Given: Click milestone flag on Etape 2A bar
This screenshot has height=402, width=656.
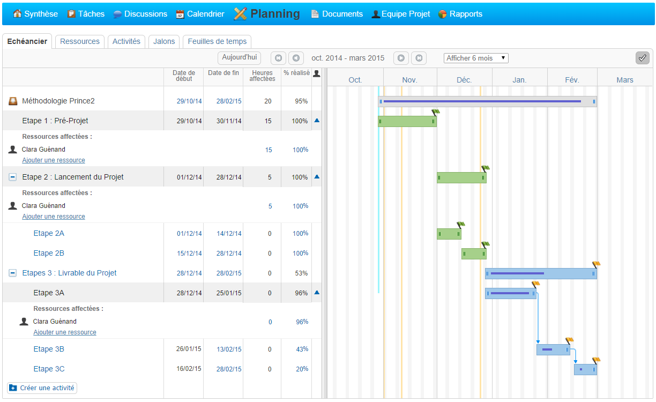Looking at the screenshot, I should tap(460, 225).
